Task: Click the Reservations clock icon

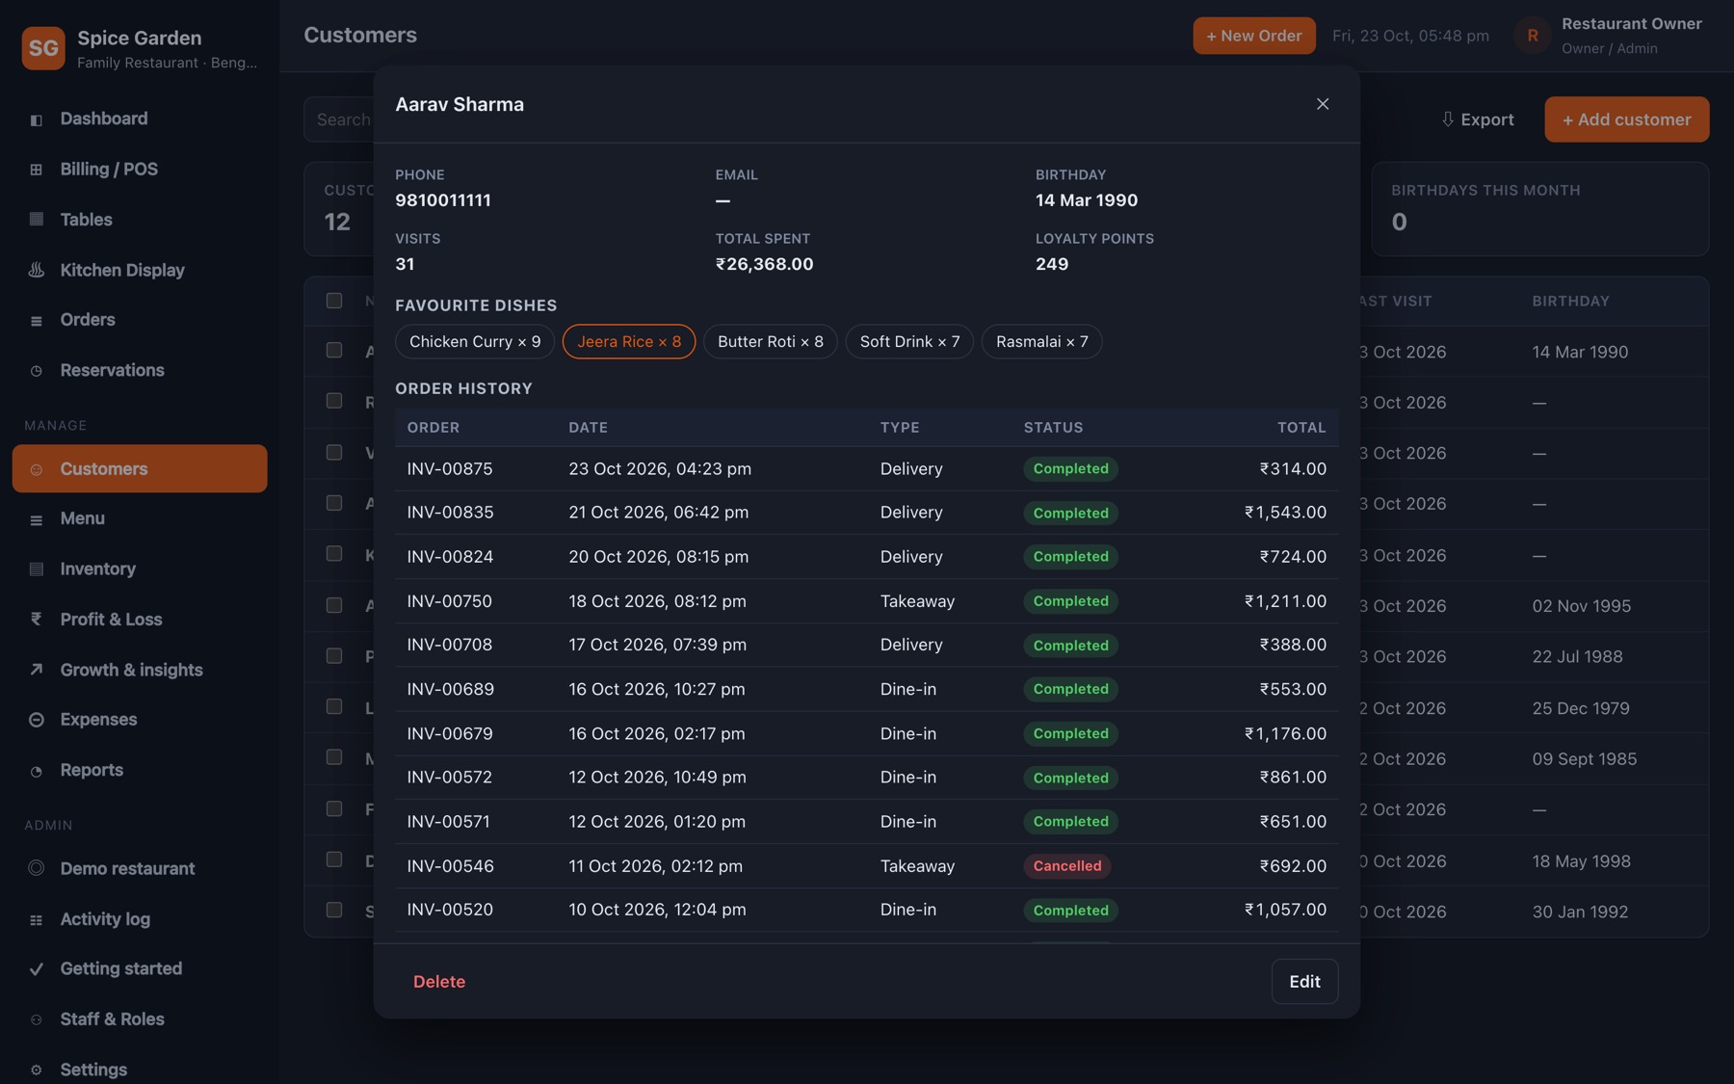Action: (x=36, y=371)
